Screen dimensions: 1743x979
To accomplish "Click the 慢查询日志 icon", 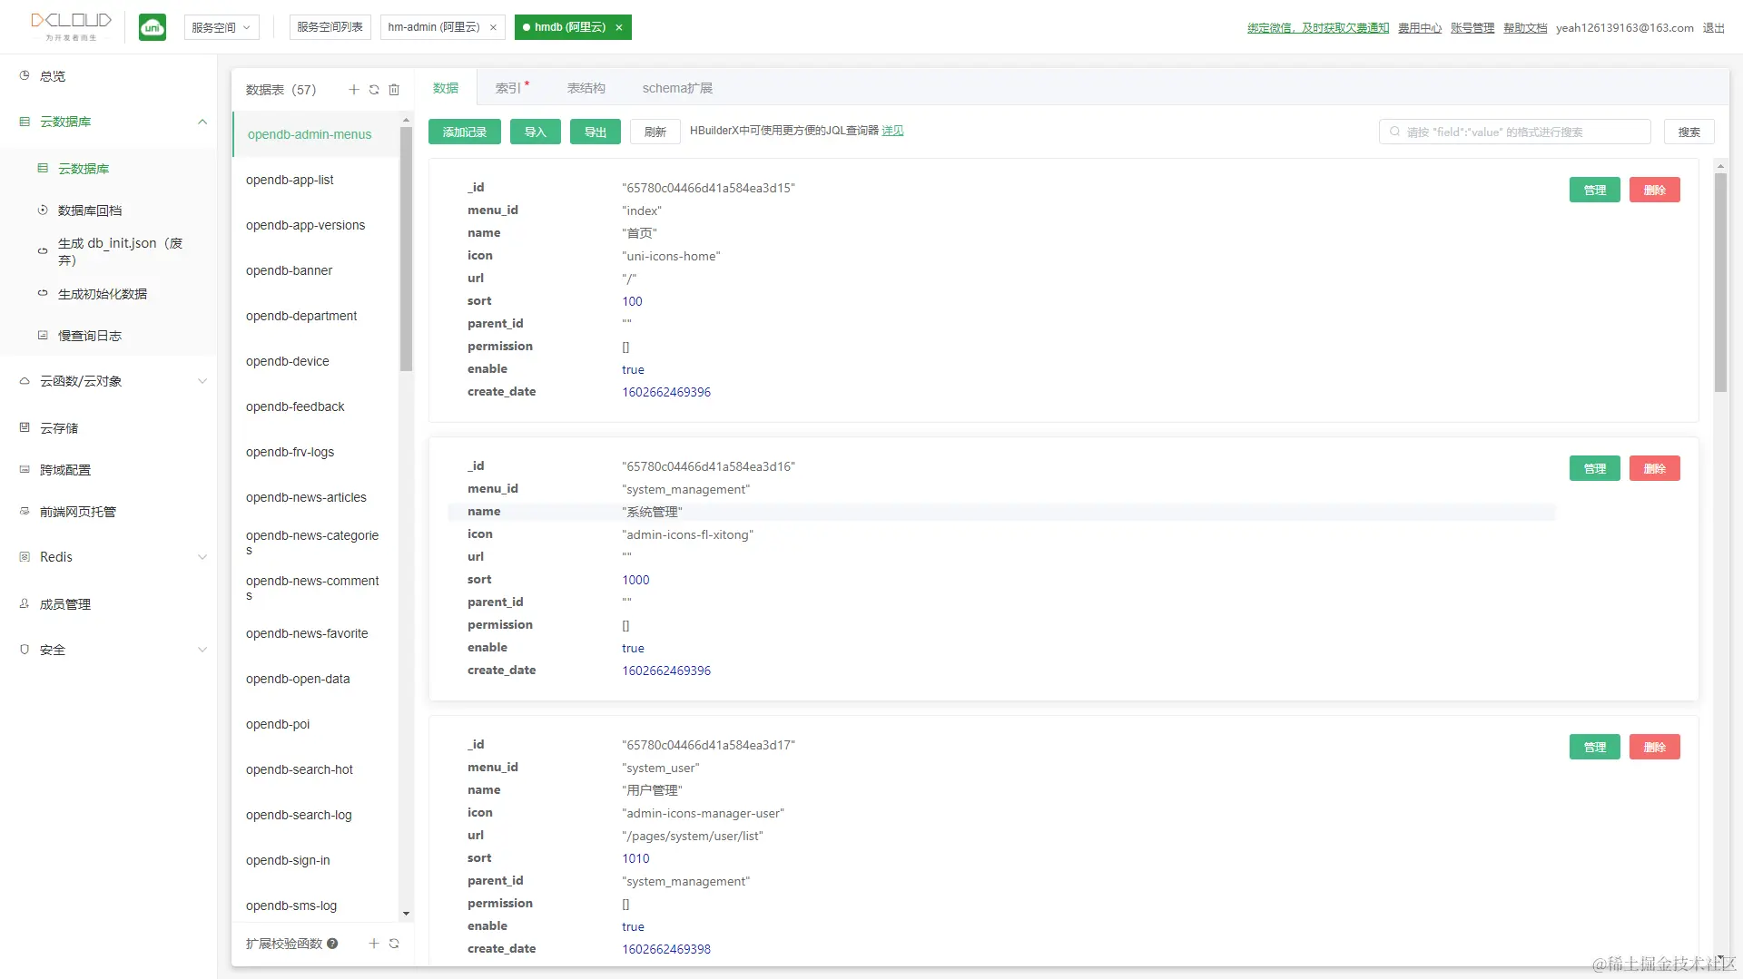I will (43, 336).
